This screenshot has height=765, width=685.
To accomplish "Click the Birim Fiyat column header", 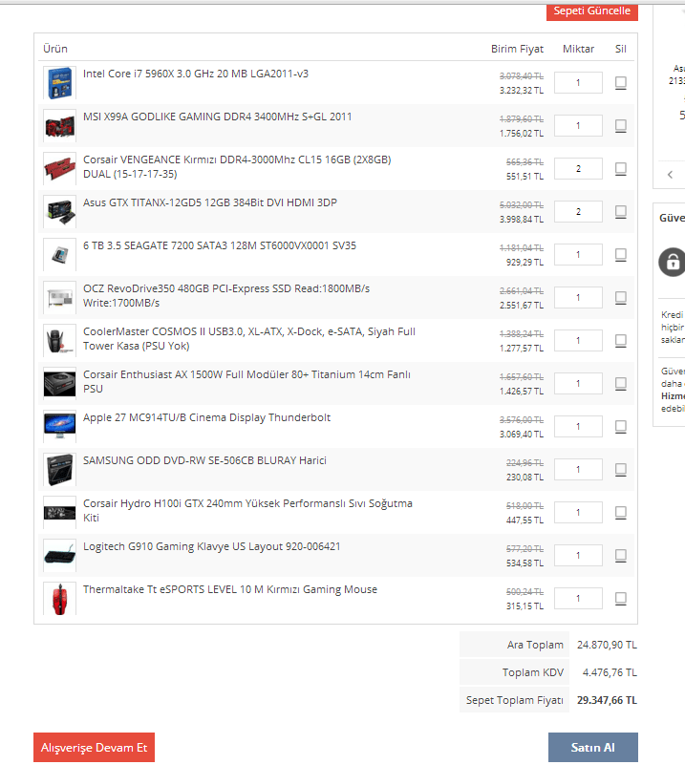I will pyautogui.click(x=517, y=49).
